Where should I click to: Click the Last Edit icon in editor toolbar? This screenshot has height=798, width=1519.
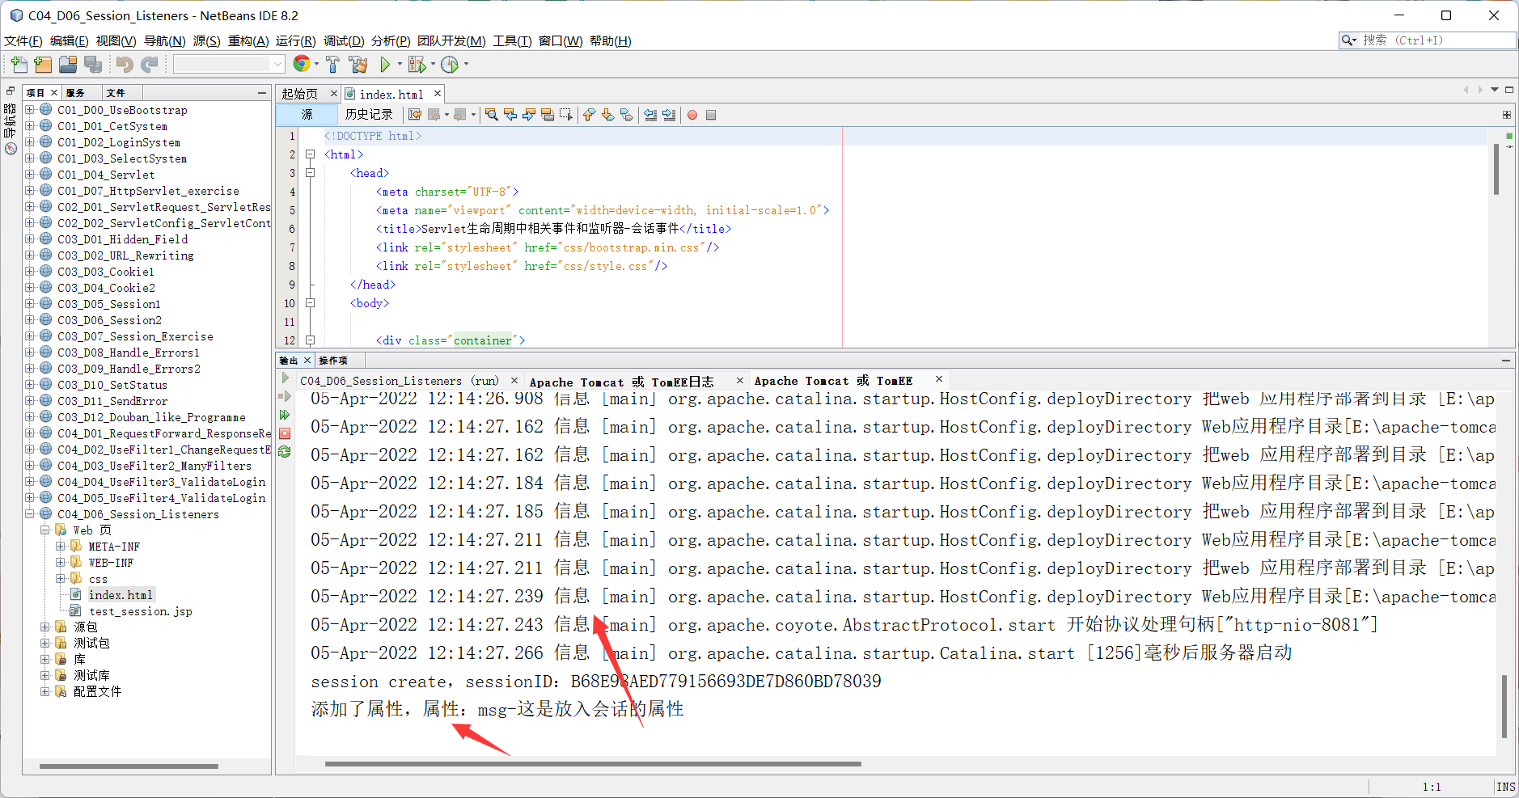coord(415,115)
